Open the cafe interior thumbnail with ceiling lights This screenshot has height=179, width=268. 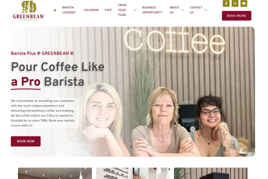[x=55, y=173]
